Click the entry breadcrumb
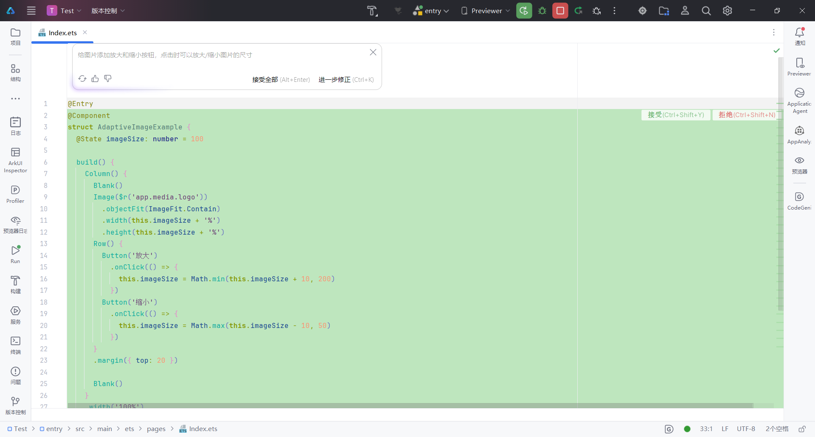 click(x=51, y=429)
